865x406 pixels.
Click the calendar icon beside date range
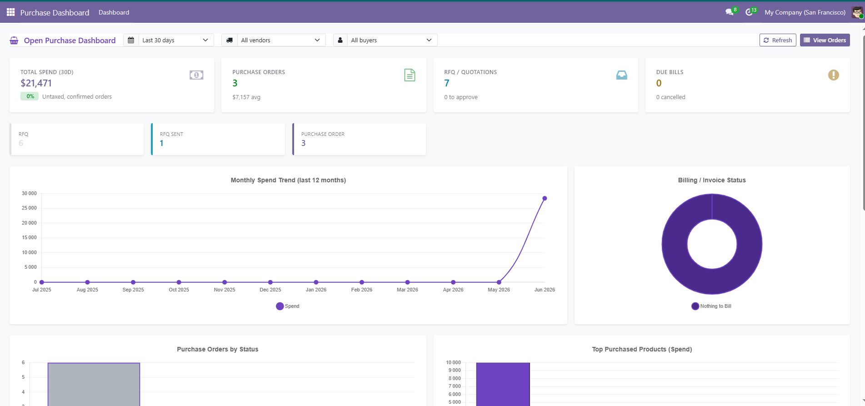point(131,40)
